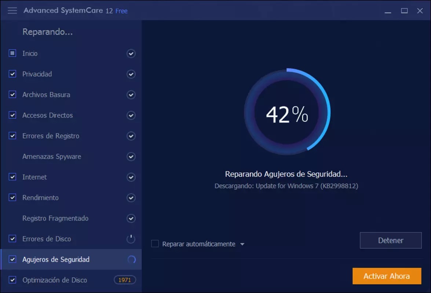The height and width of the screenshot is (293, 431).
Task: Select the Internet category in the sidebar
Action: [x=35, y=177]
